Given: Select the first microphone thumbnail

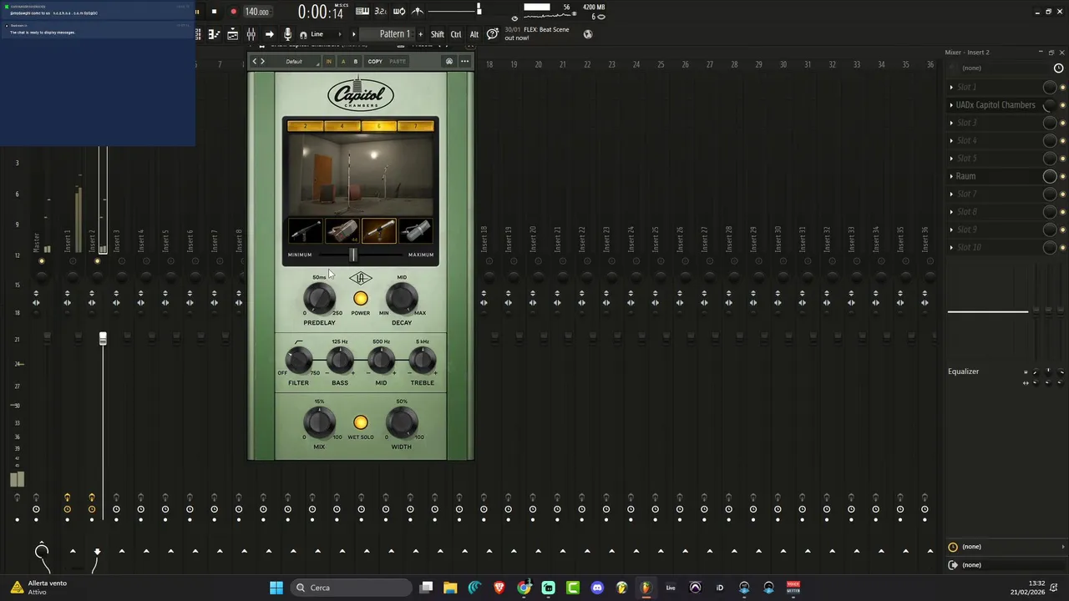Looking at the screenshot, I should [x=305, y=230].
